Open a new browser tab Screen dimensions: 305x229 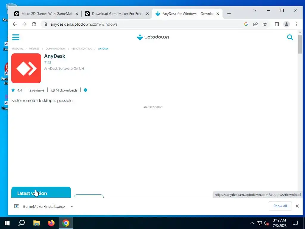(x=229, y=14)
